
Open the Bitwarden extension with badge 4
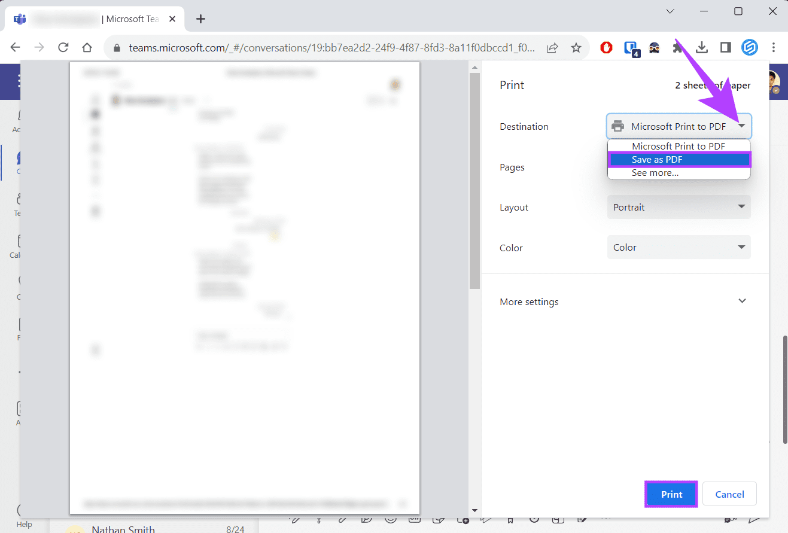click(631, 48)
